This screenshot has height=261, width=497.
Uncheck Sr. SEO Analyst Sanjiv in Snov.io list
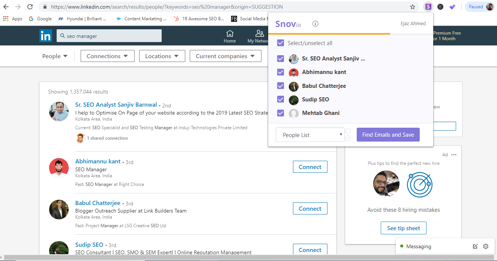click(280, 59)
